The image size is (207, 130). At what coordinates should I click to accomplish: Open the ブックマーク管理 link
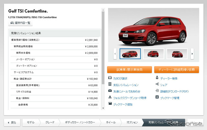(x=170, y=98)
